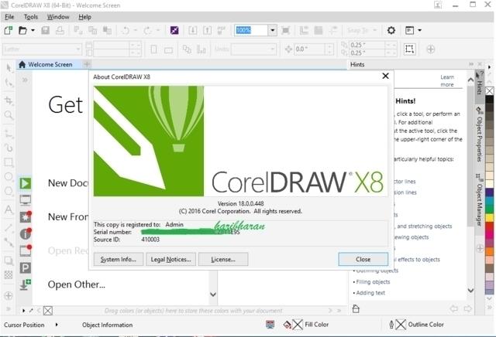Click the purple Search content icon
Viewport: 496px width, 337px height.
coord(174,30)
